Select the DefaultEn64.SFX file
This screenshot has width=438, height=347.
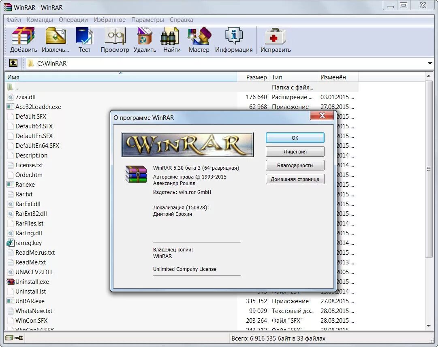[37, 145]
